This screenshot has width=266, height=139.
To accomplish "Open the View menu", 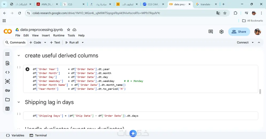I will click(x=35, y=35).
